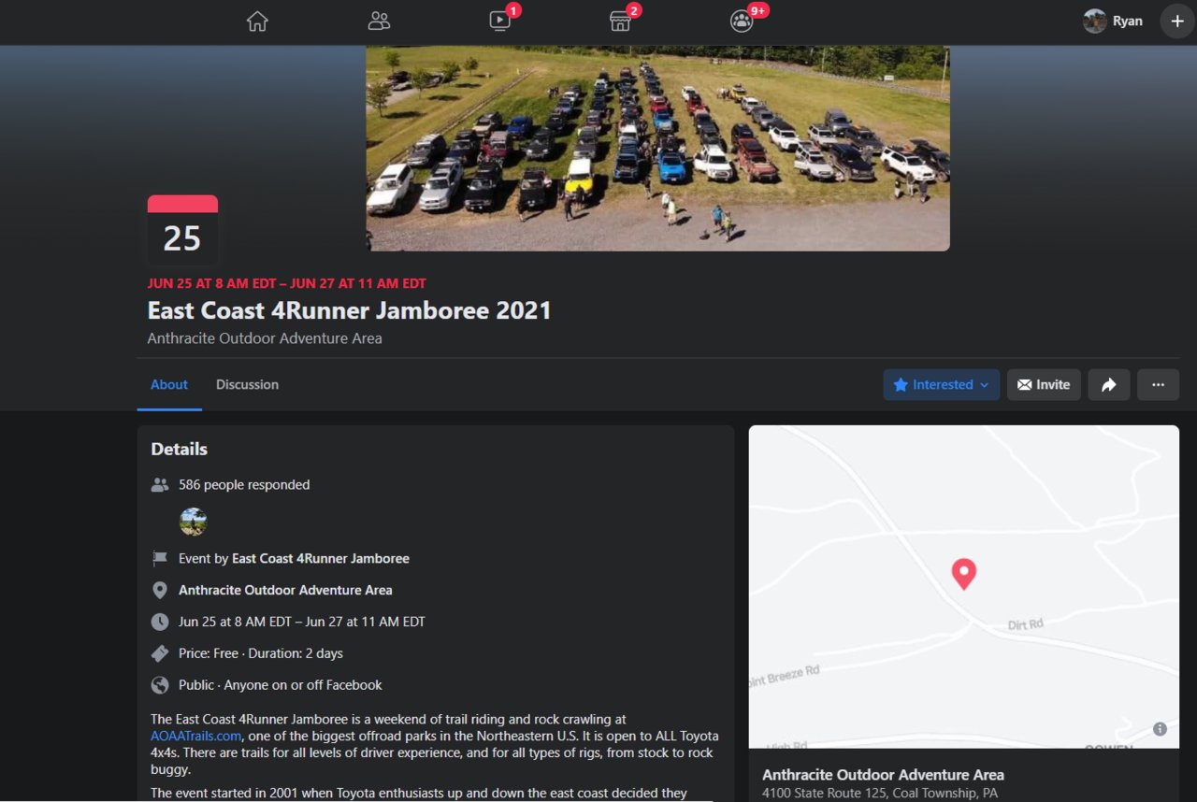Click the Anthracite Outdoor Adventure Area subtitle under title
This screenshot has height=802, width=1197.
265,338
